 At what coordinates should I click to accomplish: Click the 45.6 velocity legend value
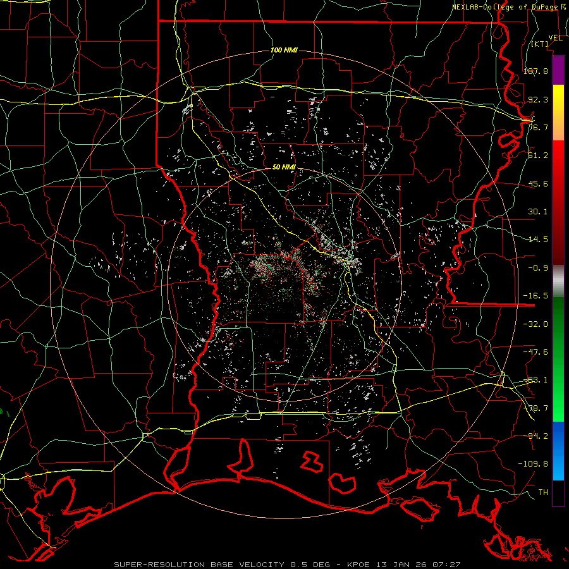538,183
